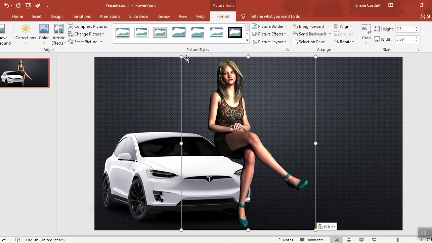432x243 pixels.
Task: Toggle the Comments pane
Action: coord(312,240)
